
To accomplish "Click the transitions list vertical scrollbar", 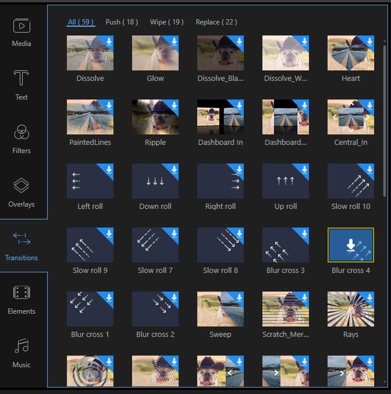I will click(x=385, y=120).
